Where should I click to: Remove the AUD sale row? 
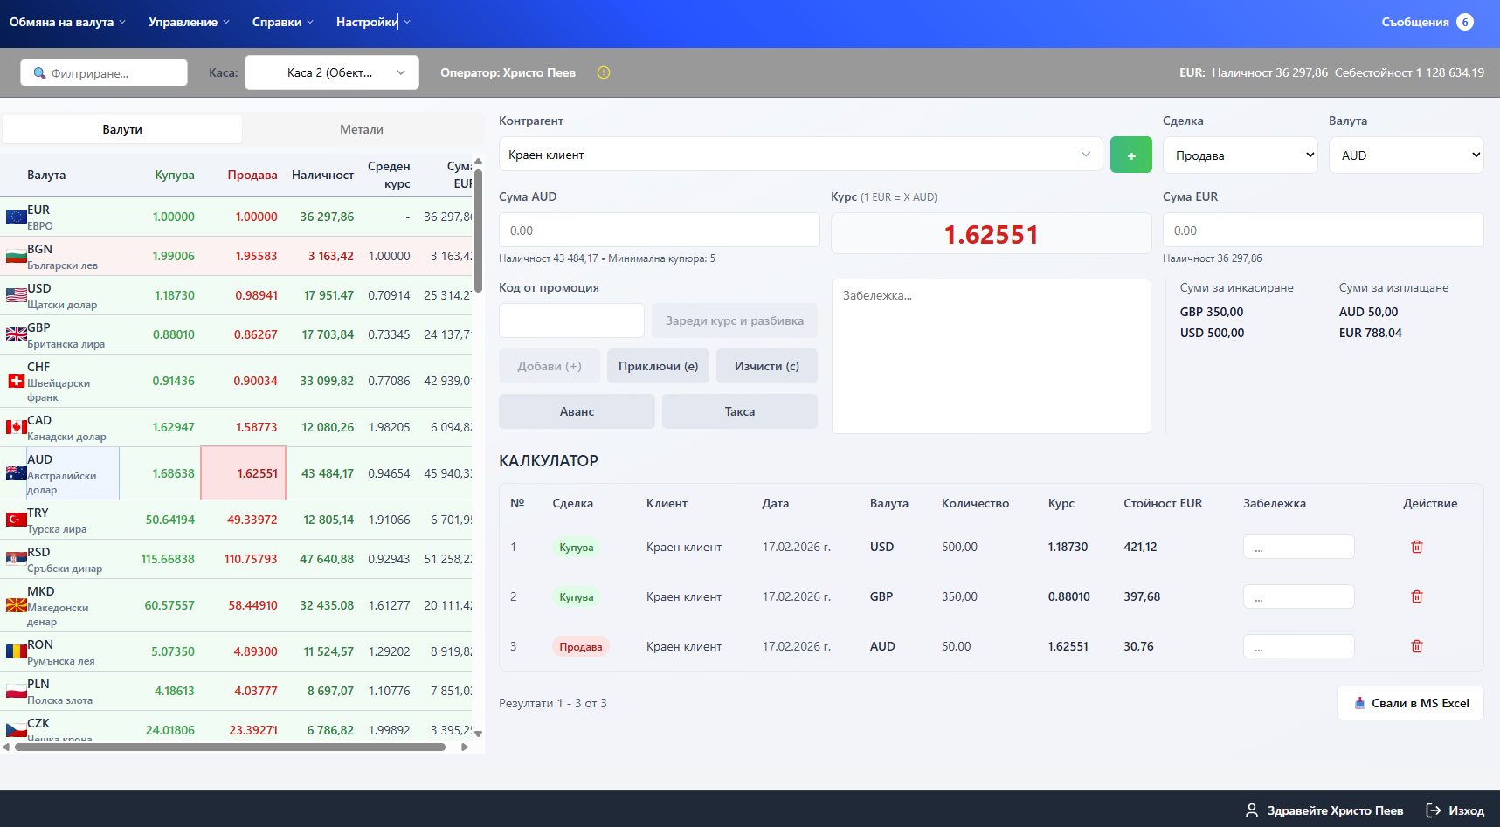coord(1416,646)
